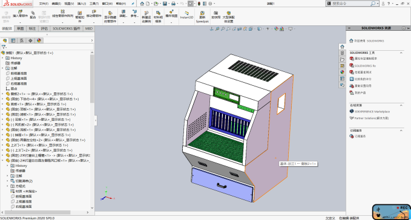Viewport: 411px width, 220px height.
Task: Click the 欢迎使用 SOLIDWORKS link
Action: (x=369, y=41)
